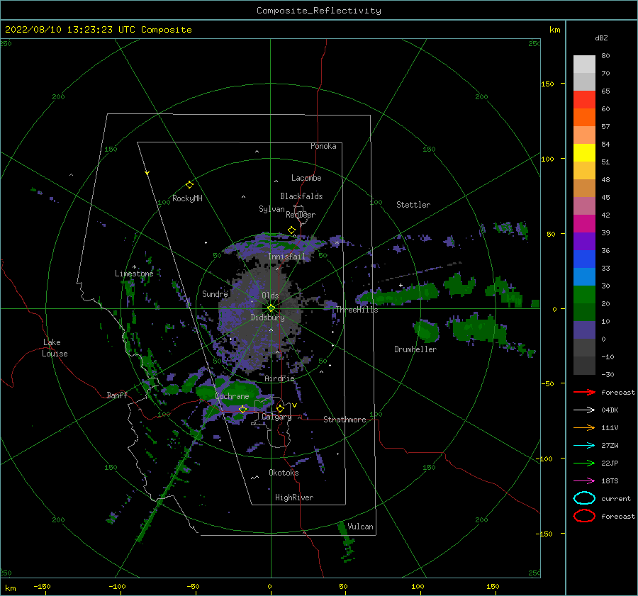Click the Calgary label
This screenshot has width=638, height=596.
coord(276,417)
